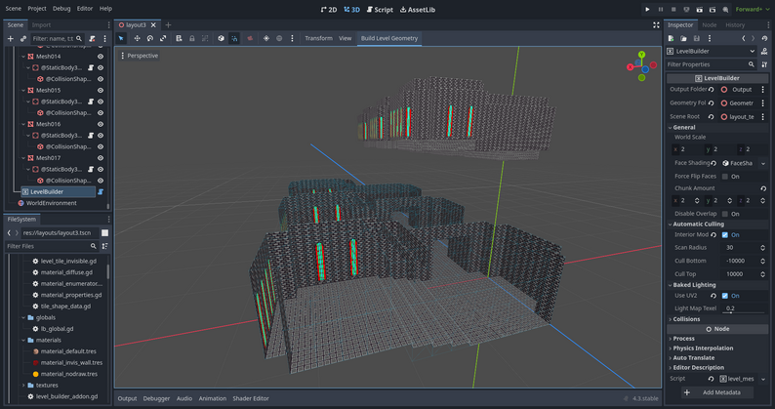Toggle environment preview in viewport toolbar
775x409 pixels.
click(279, 38)
